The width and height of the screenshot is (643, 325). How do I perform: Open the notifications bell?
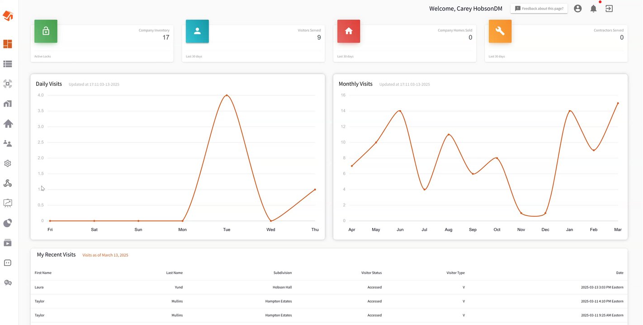[x=593, y=9]
